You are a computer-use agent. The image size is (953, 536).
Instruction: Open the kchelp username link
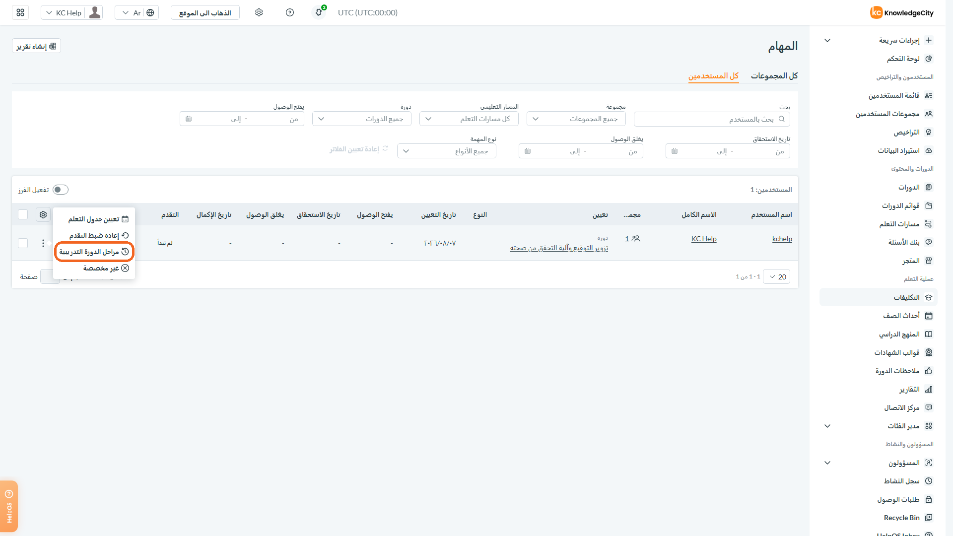[x=782, y=239]
